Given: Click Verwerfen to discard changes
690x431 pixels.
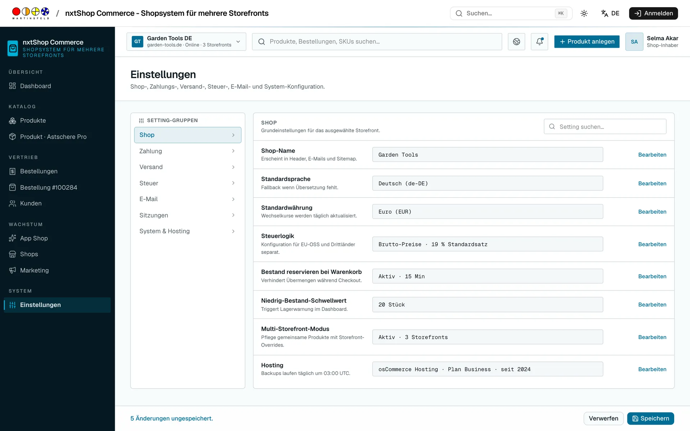Looking at the screenshot, I should click(603, 418).
